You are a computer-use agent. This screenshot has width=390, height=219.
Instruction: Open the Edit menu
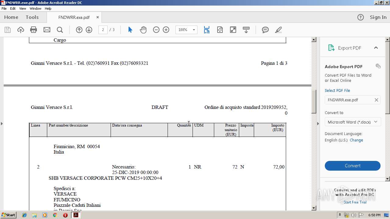point(13,9)
